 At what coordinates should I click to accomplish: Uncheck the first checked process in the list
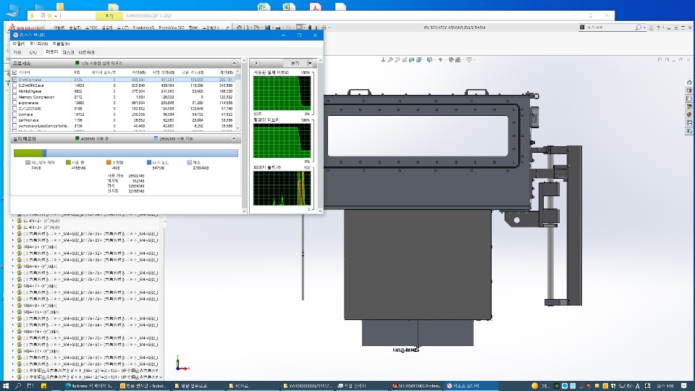pos(15,79)
